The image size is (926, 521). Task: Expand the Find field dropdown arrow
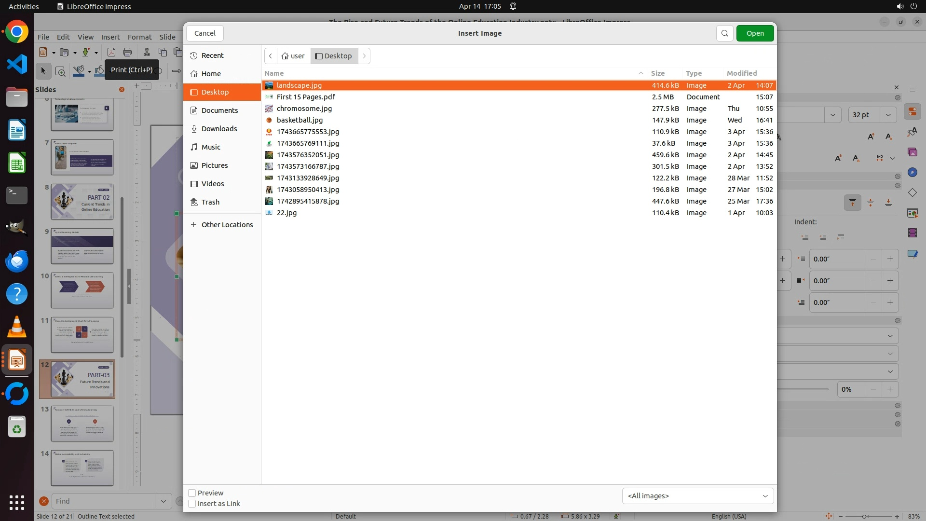pyautogui.click(x=163, y=501)
